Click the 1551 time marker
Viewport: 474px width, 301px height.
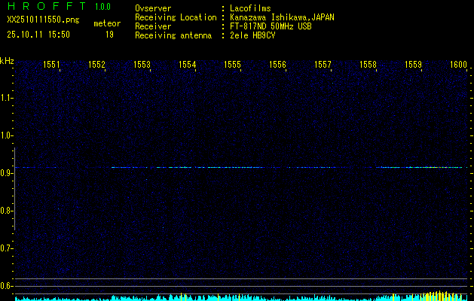(51, 65)
